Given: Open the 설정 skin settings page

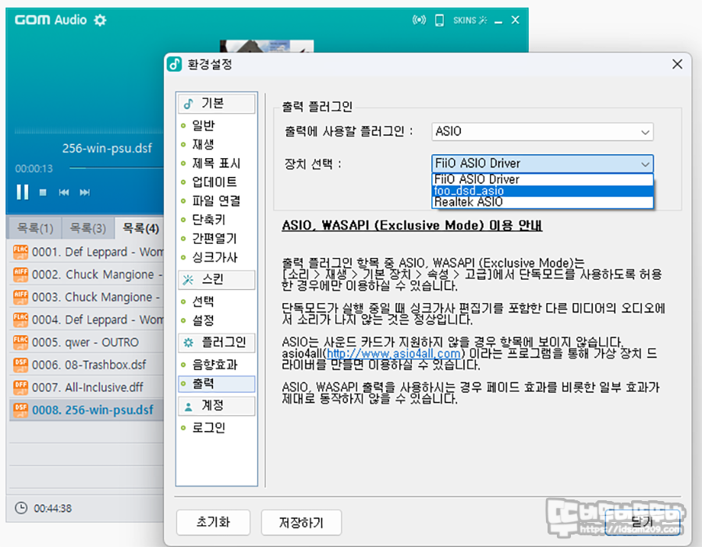Looking at the screenshot, I should click(203, 320).
